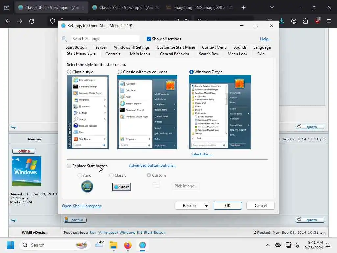Image resolution: width=337 pixels, height=253 pixels.
Task: Click the Windows taskbar Search box
Action: coord(55,245)
